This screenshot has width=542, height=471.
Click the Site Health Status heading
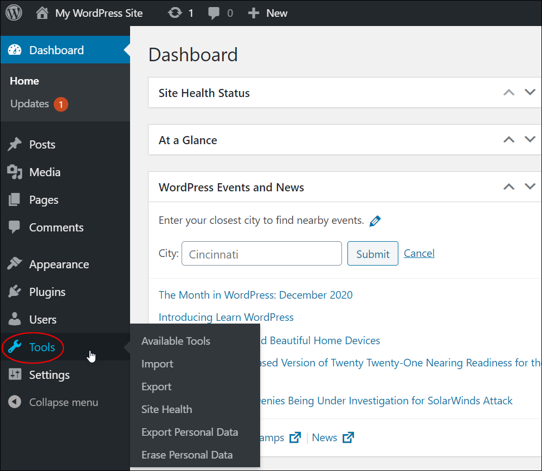coord(204,93)
